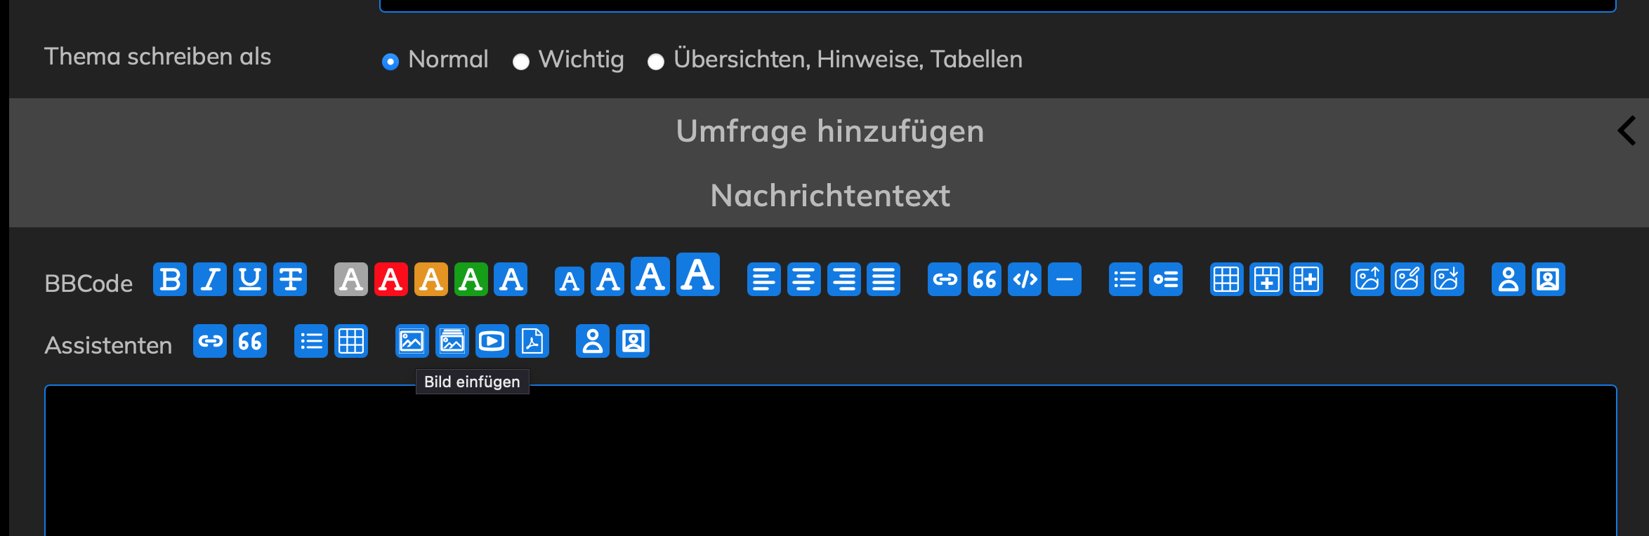
Task: Click the image upload BBCode icon
Action: (x=1367, y=279)
